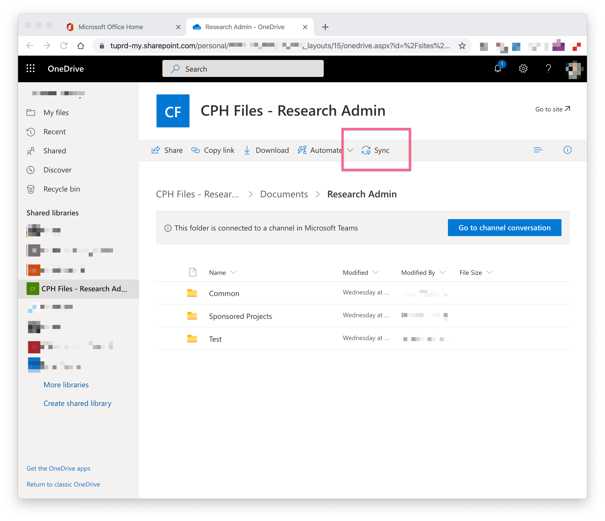Open the Common folder

tap(224, 294)
